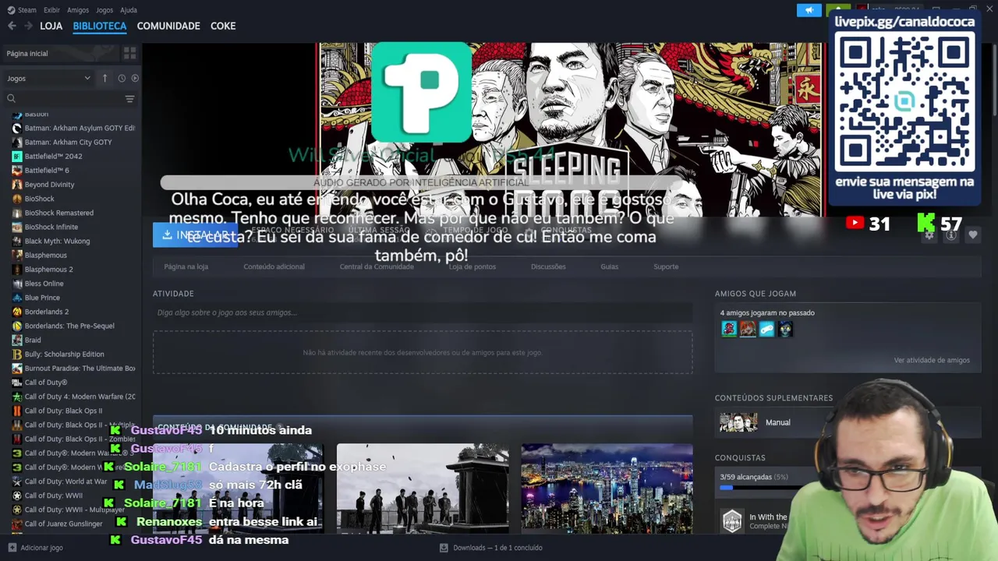The image size is (998, 561).
Task: Click the announcements megaphone icon
Action: pos(809,10)
